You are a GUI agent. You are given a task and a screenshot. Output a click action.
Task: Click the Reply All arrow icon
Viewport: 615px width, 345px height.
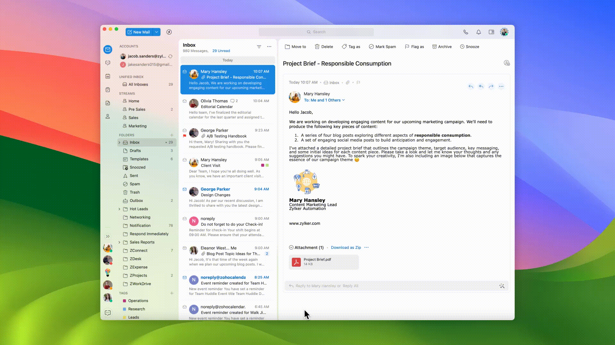[x=481, y=86]
